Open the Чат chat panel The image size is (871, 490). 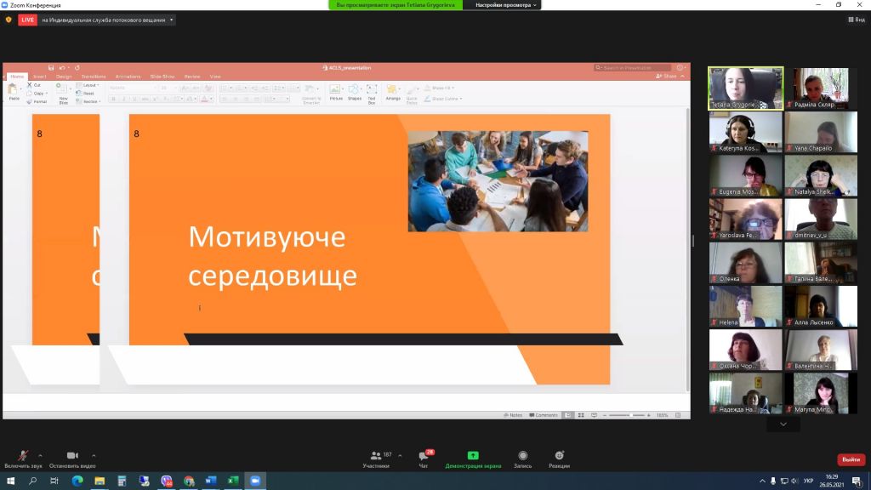click(424, 459)
